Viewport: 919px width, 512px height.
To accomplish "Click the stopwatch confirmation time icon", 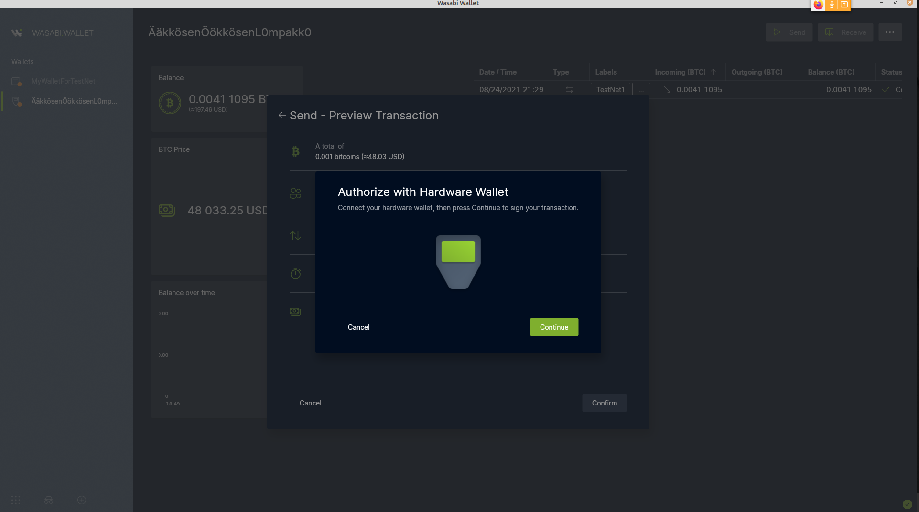I will pyautogui.click(x=295, y=273).
